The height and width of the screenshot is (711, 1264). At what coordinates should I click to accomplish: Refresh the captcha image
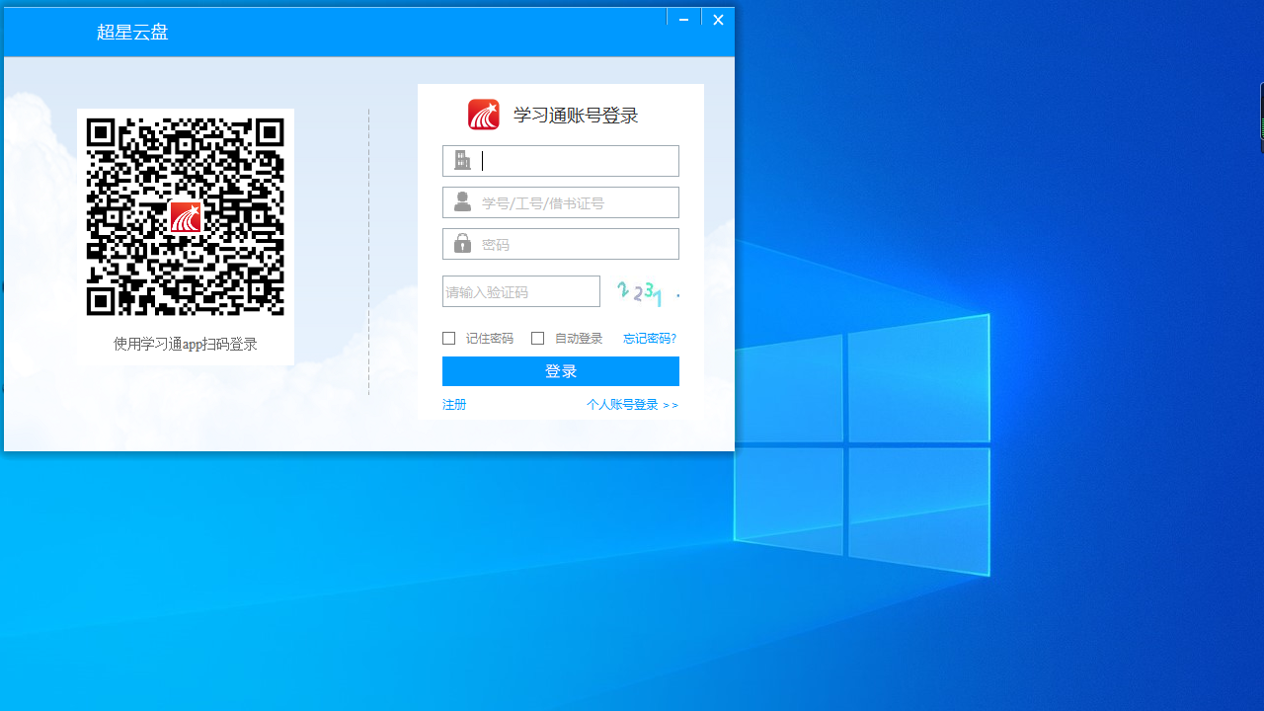coord(647,292)
